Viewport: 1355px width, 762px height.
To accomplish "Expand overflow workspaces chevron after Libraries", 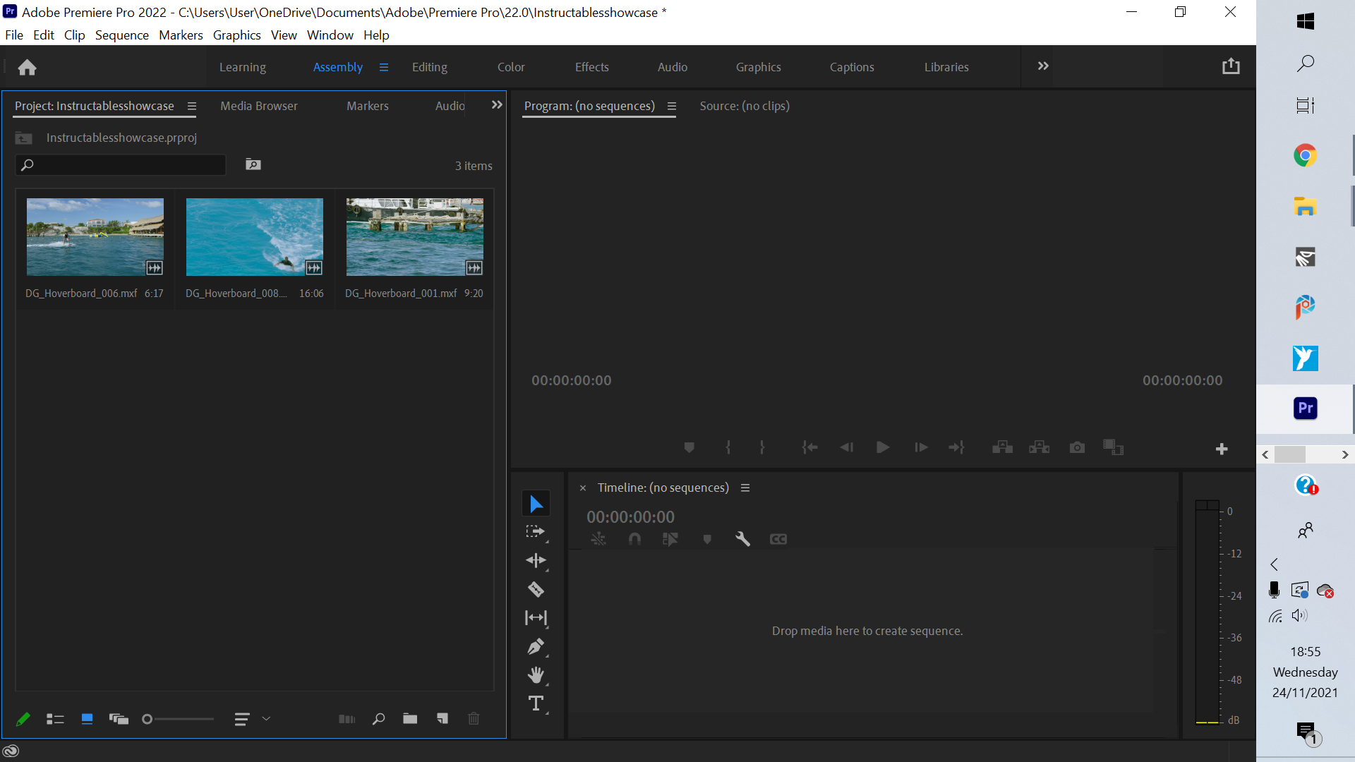I will (1043, 66).
